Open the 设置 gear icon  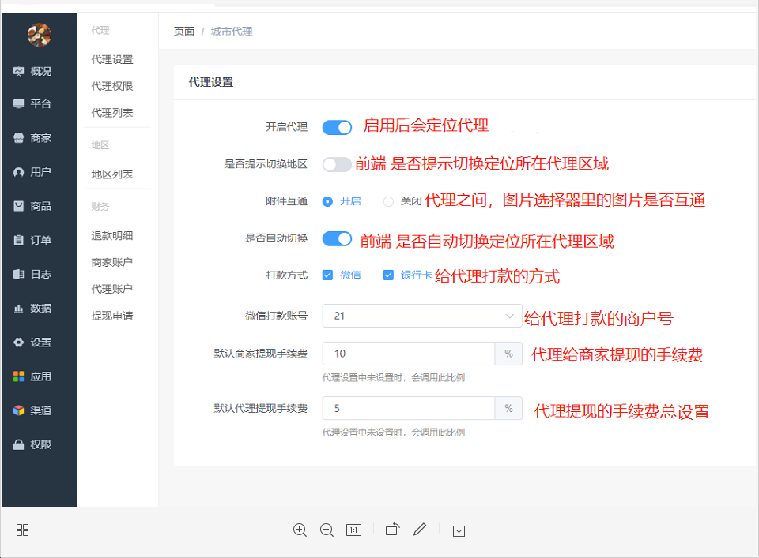[18, 343]
